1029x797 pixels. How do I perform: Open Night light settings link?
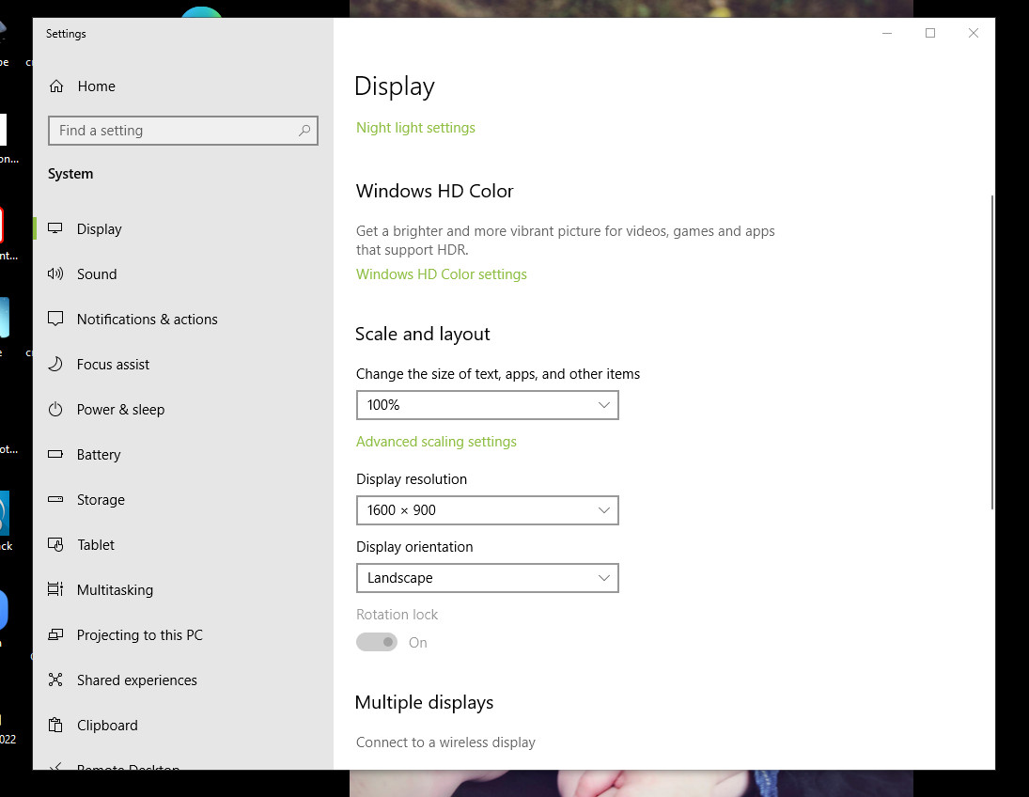415,128
